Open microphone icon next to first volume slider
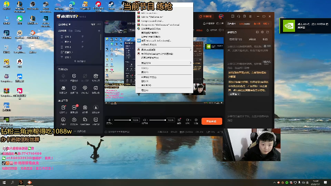Image resolution: width=331 pixels, height=186 pixels. click(x=109, y=120)
